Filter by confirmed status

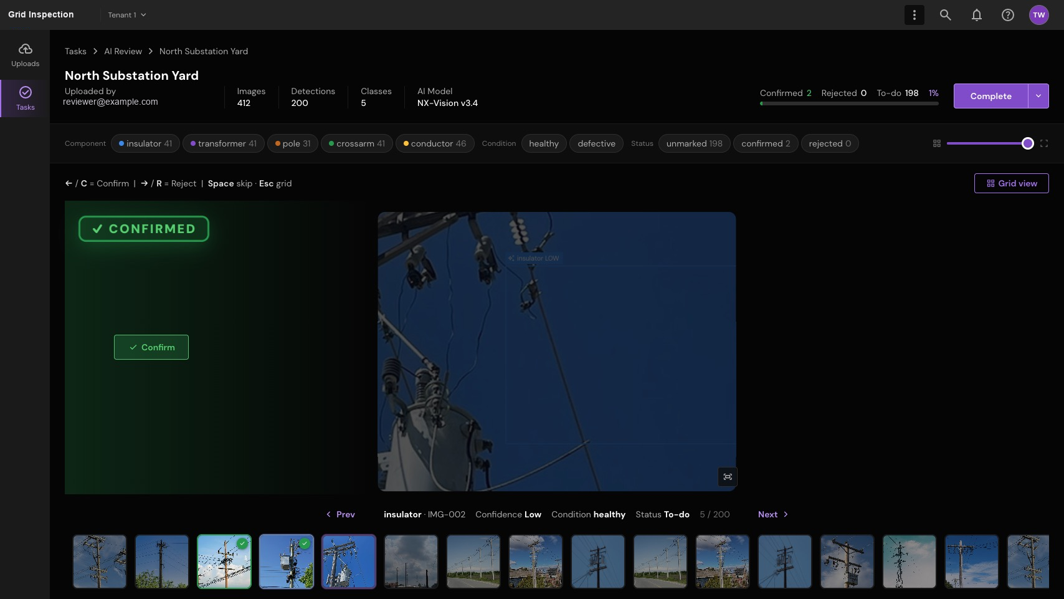pyautogui.click(x=766, y=143)
